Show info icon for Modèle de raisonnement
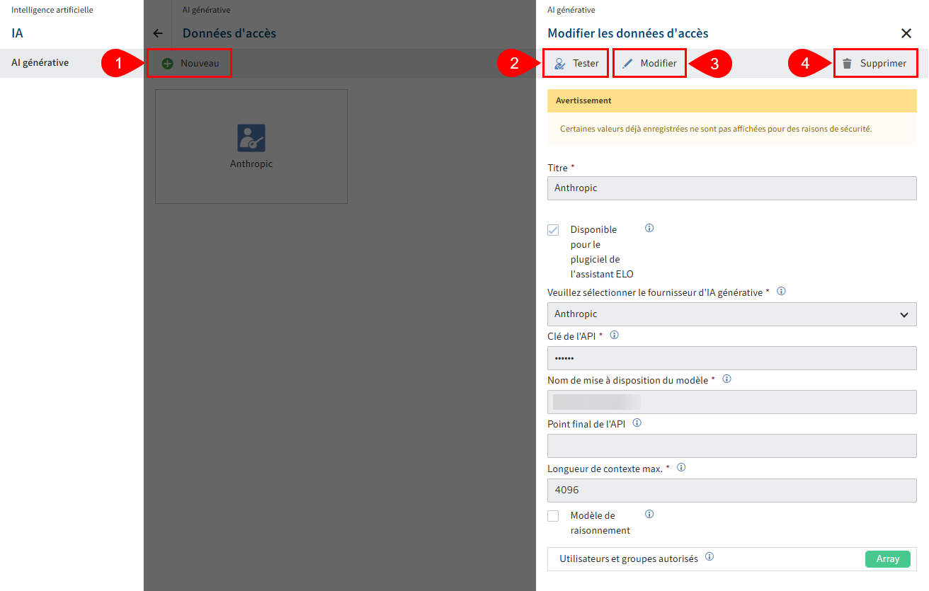This screenshot has width=929, height=591. [x=649, y=515]
